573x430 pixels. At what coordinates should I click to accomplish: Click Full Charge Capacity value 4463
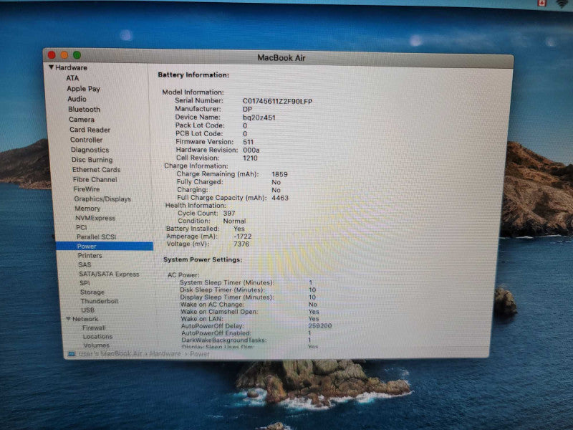tap(280, 198)
